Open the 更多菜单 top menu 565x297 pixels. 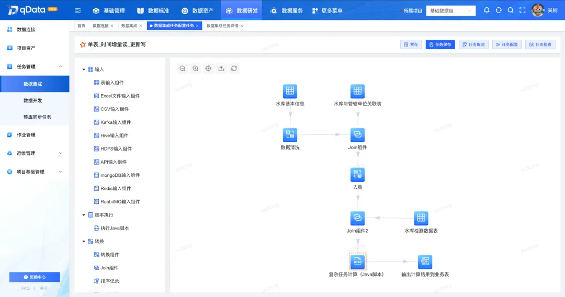coord(327,11)
